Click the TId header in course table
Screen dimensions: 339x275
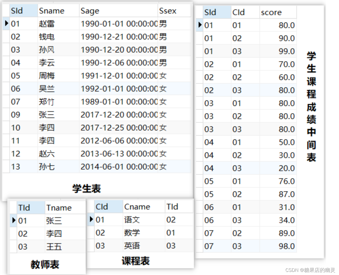click(179, 207)
